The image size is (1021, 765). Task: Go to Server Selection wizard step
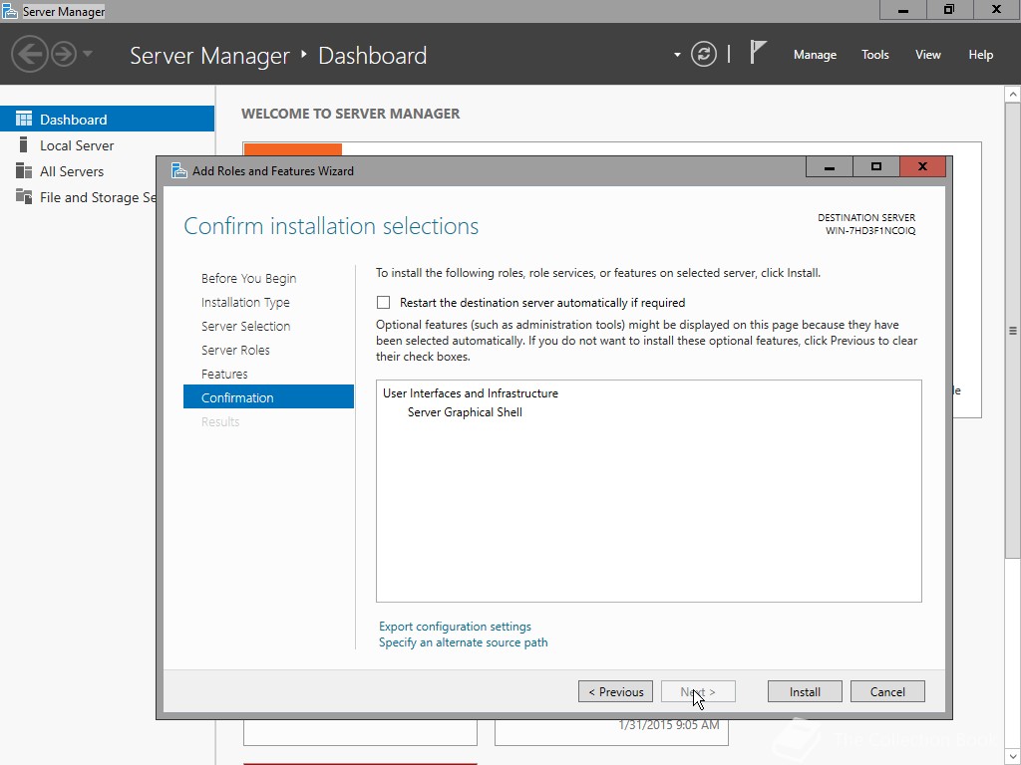[x=245, y=326]
